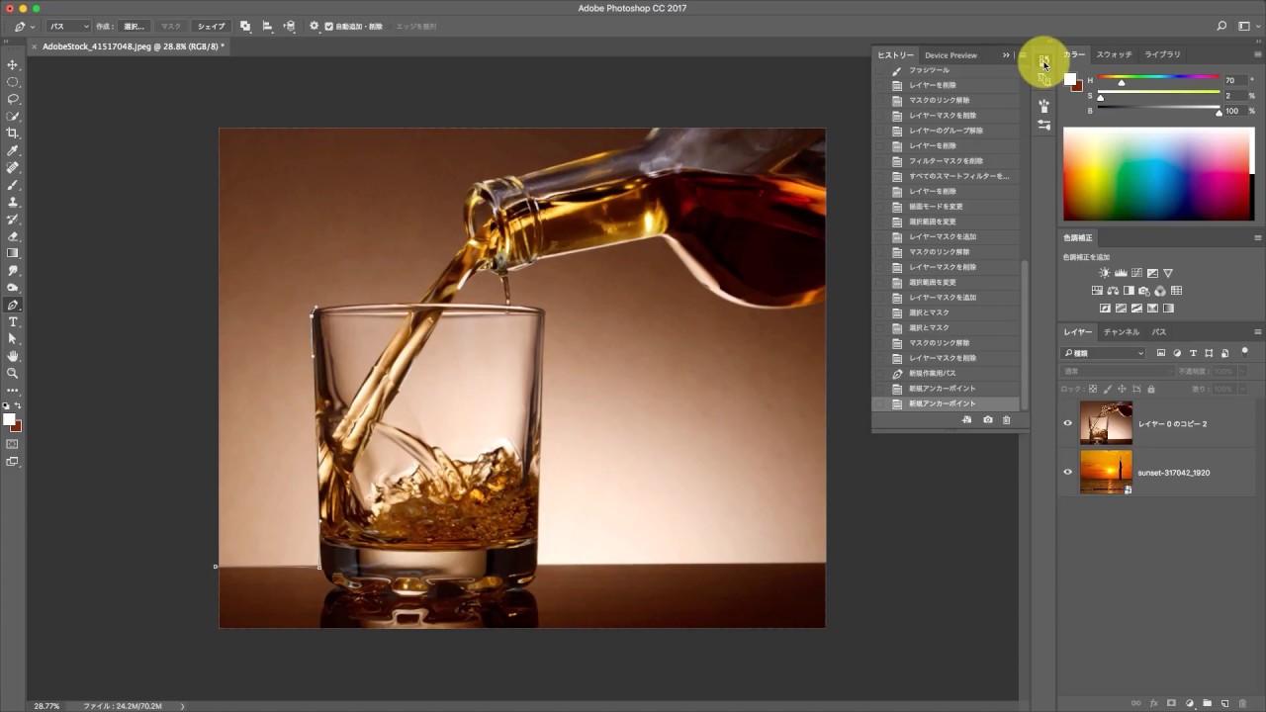The image size is (1266, 712).
Task: Click the シェイプ make shape button
Action: tap(211, 26)
